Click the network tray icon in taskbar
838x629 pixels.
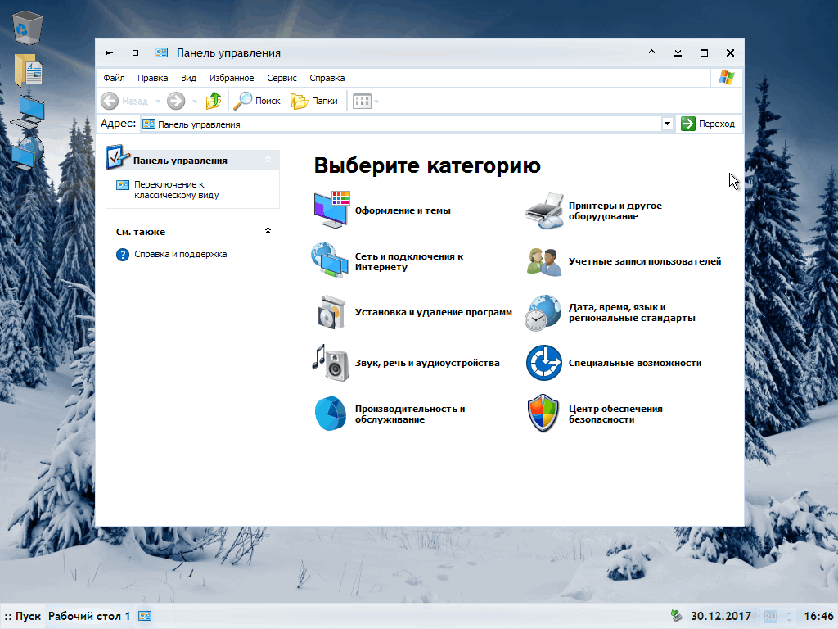click(x=677, y=616)
